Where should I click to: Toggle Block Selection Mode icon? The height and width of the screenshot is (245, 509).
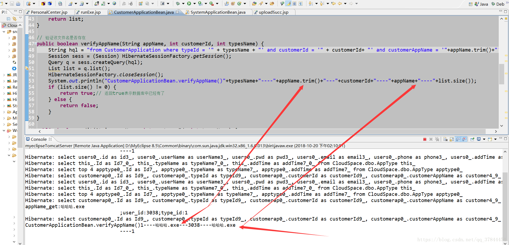click(295, 3)
